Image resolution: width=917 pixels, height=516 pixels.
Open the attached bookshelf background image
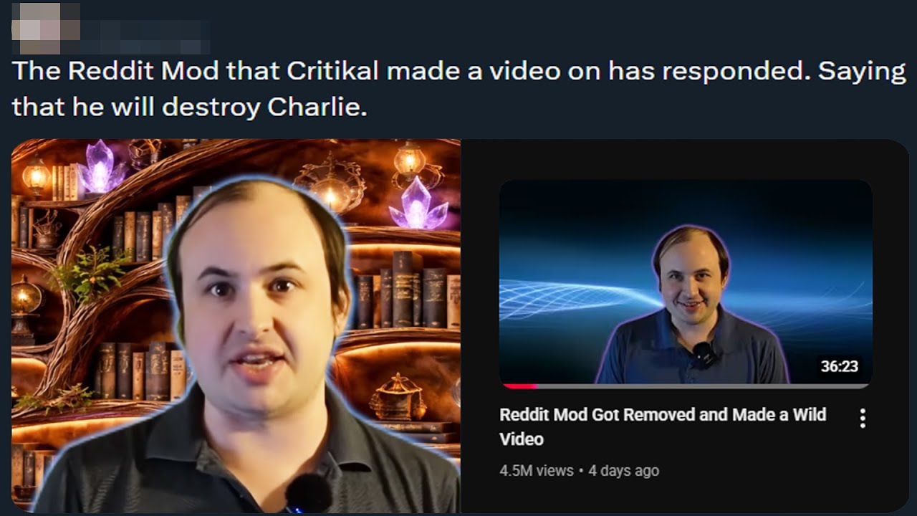[x=236, y=326]
